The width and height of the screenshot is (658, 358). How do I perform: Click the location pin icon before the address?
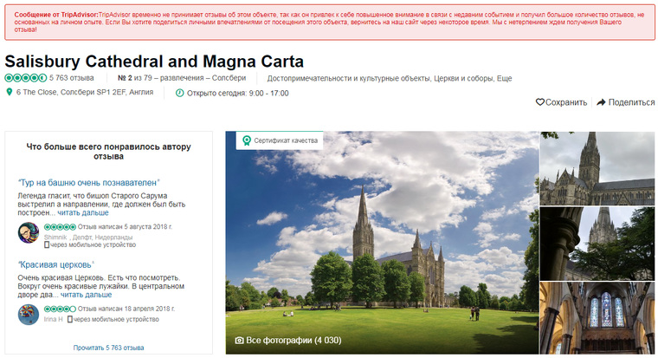9,92
